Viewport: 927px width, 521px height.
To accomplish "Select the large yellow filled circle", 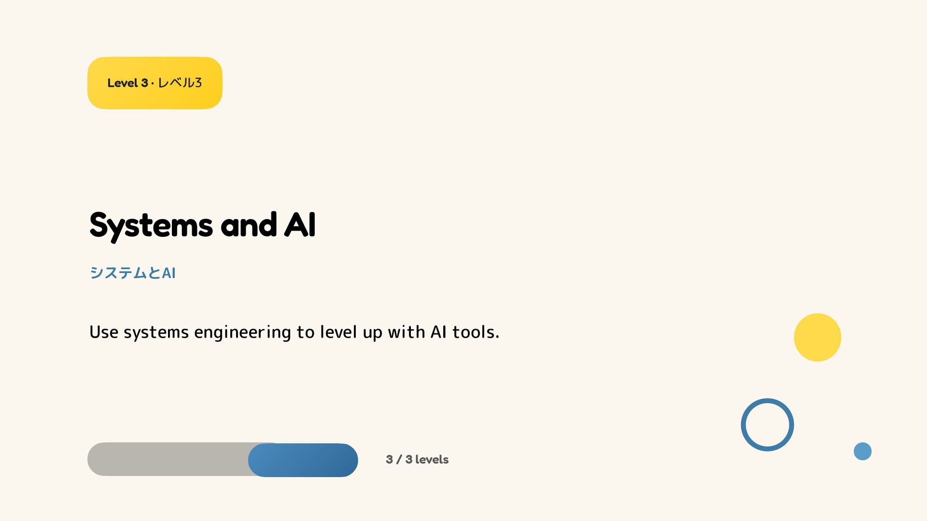I will coord(817,337).
